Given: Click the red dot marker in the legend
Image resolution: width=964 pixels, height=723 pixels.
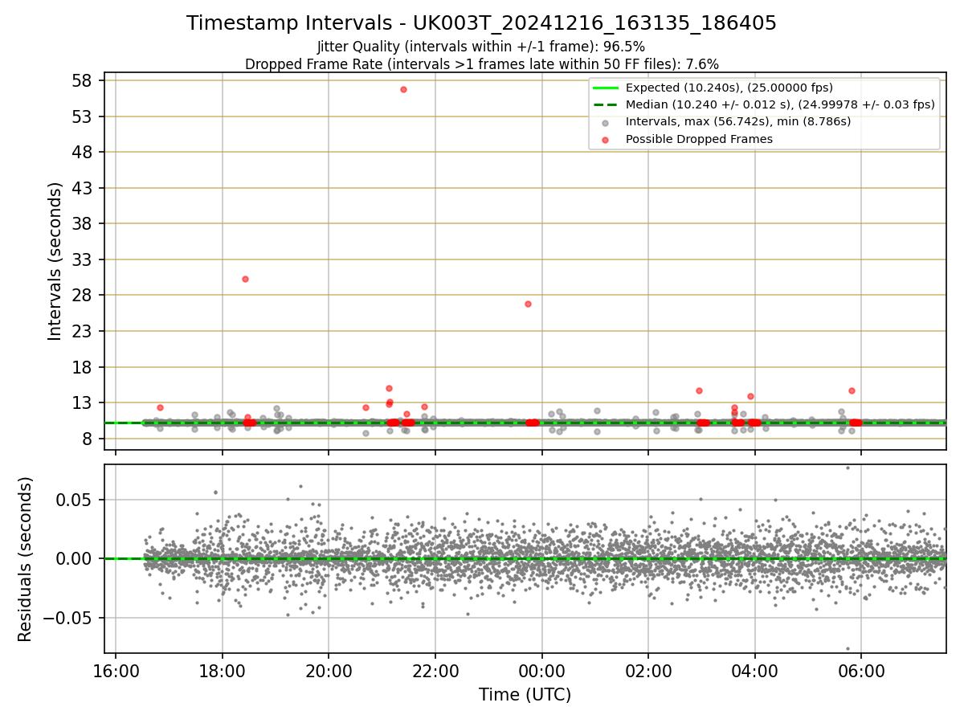Looking at the screenshot, I should click(605, 139).
